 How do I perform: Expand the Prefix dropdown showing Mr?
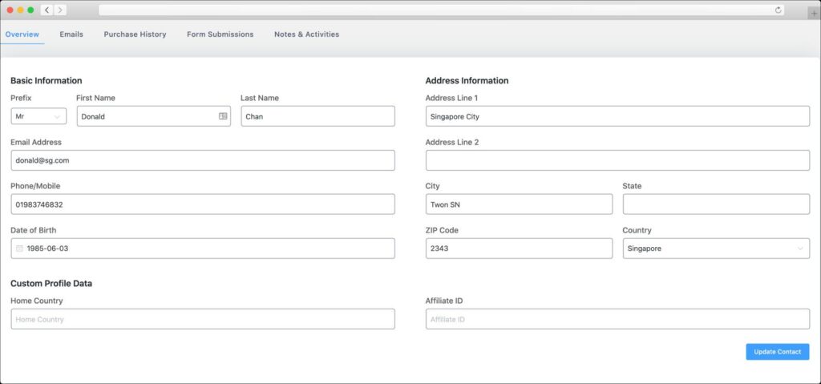[38, 116]
